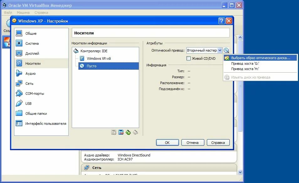Open the Оптический привод dropdown Вторичный мастер
The width and height of the screenshot is (299, 183).
[x=204, y=50]
